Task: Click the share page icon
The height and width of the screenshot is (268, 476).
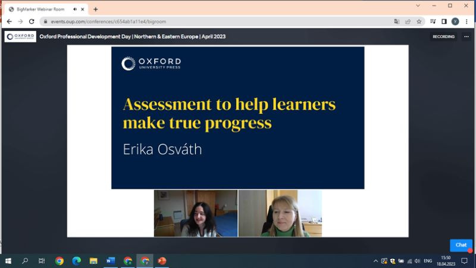Action: click(x=408, y=21)
